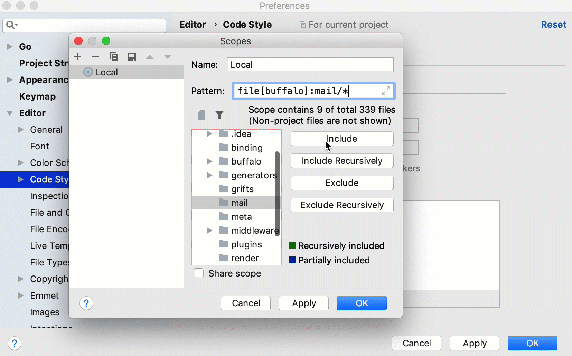Collapse the Editor settings section
The width and height of the screenshot is (572, 356).
10,113
